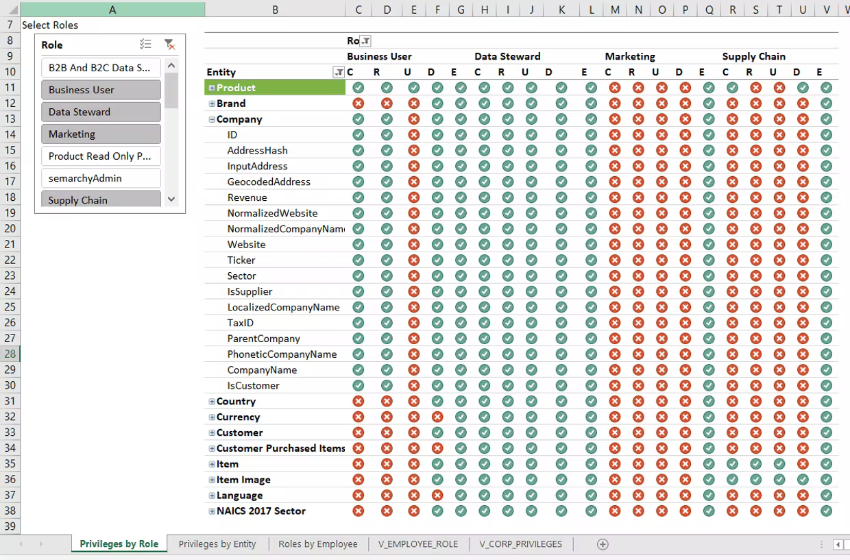Select the Supply Chain column group header
The image size is (850, 560).
[x=753, y=57]
